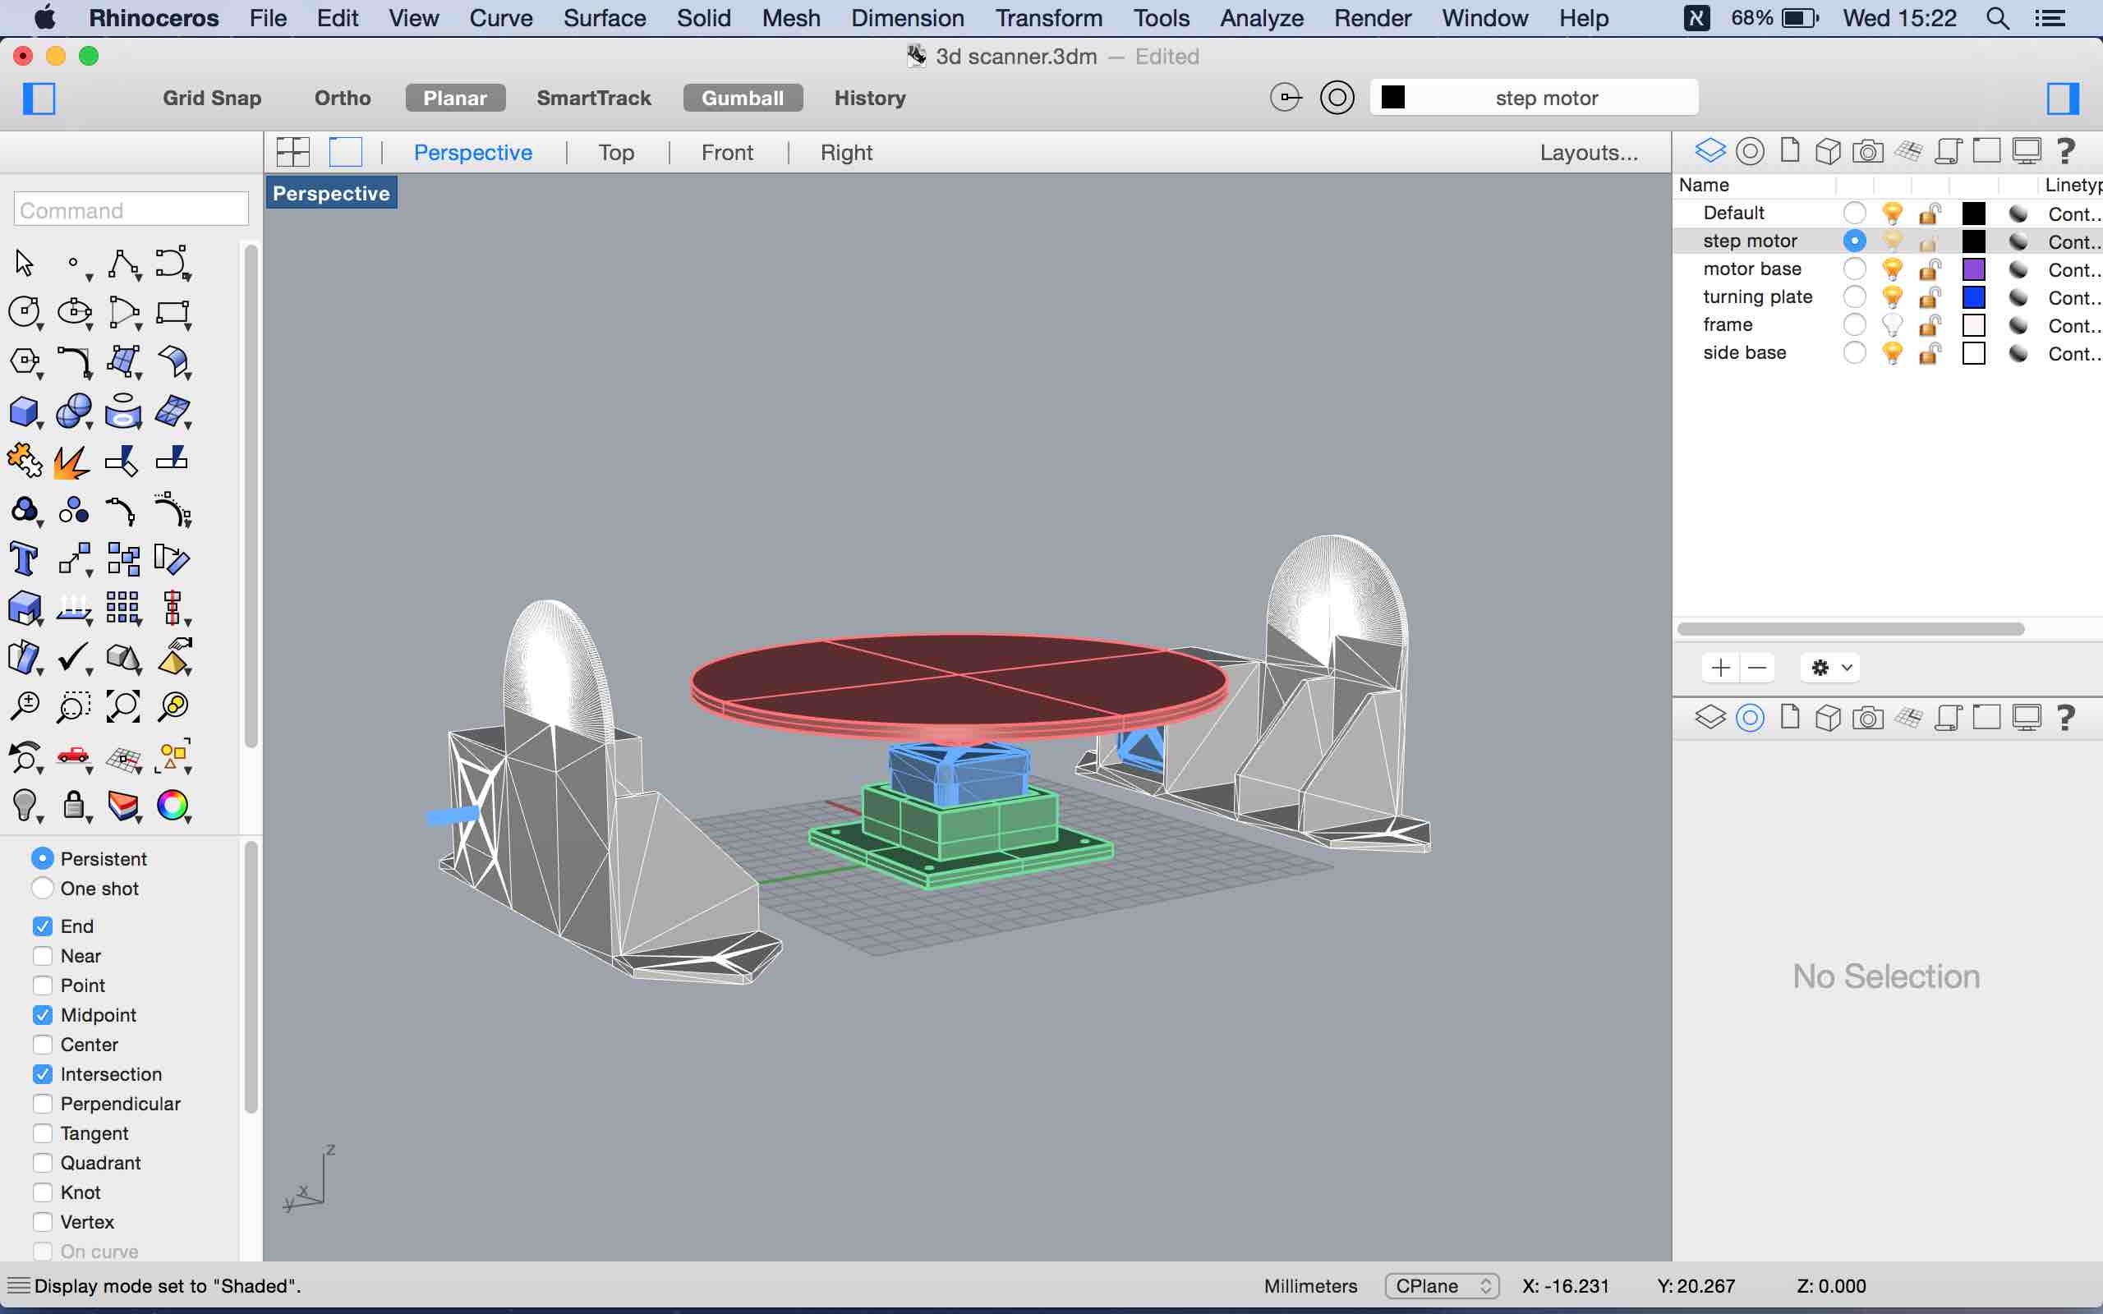Select the Zoom Extents tool
The width and height of the screenshot is (2103, 1314).
click(122, 706)
